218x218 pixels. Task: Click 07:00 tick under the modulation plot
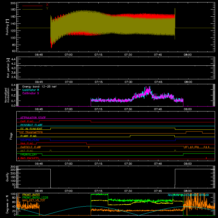[x=69, y=109]
